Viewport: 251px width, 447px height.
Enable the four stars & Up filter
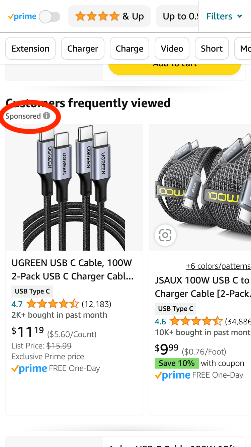109,16
